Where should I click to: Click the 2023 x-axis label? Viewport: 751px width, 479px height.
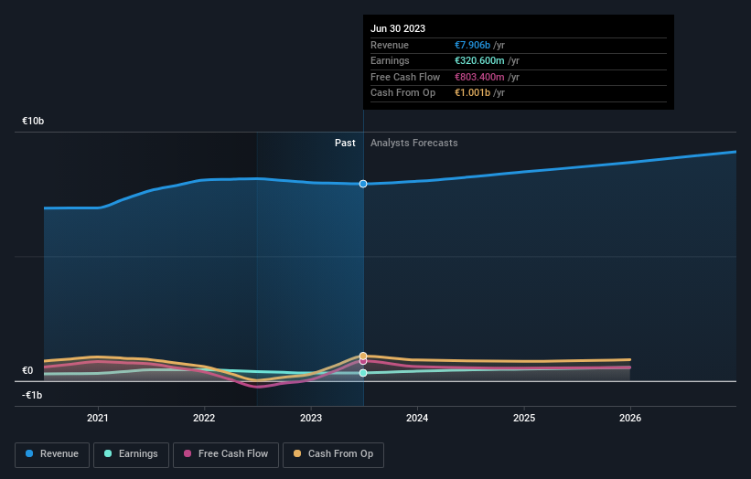[311, 418]
